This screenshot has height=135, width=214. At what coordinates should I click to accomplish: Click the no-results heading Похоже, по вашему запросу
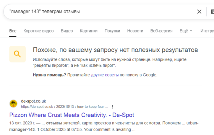pyautogui.click(x=115, y=50)
